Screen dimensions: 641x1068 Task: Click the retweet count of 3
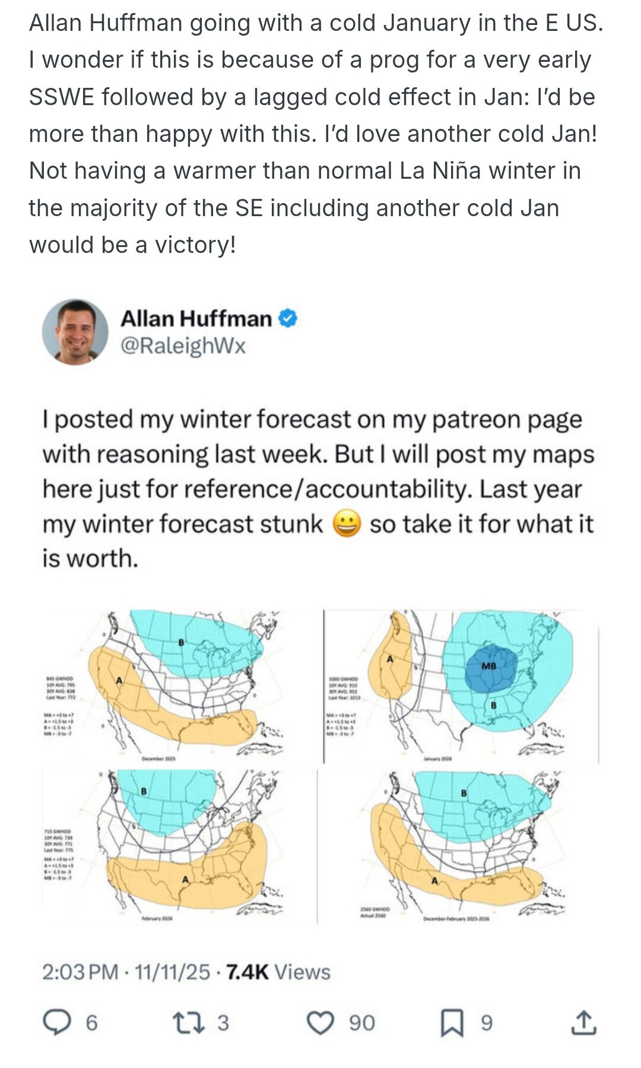tap(223, 1023)
